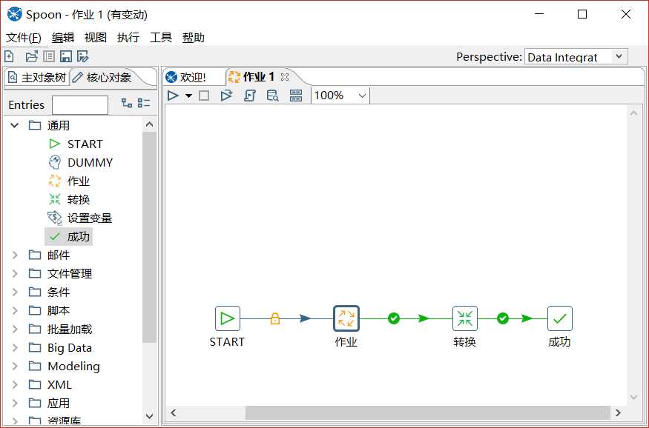Viewport: 649px width, 428px height.
Task: Open the 文件(F) menu
Action: [24, 38]
